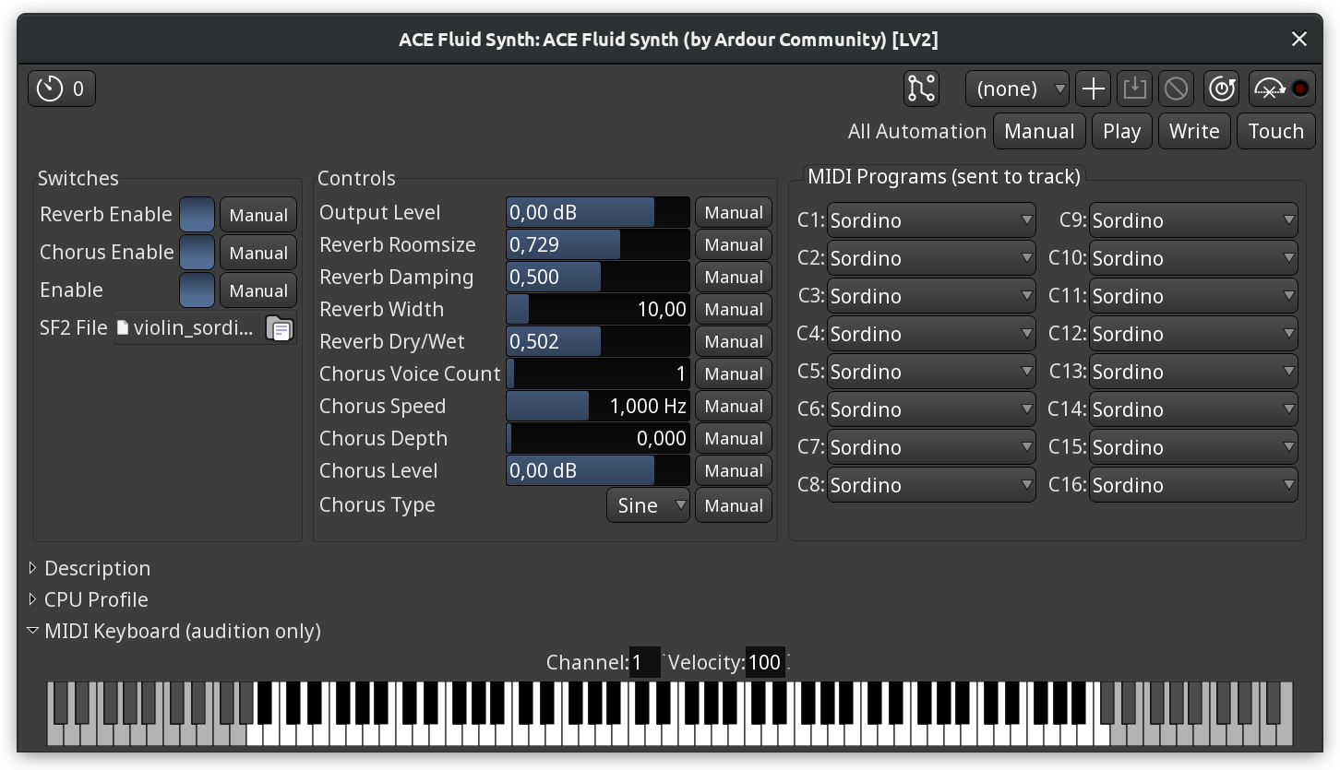The image size is (1340, 770).
Task: Set all automation to Touch
Action: coord(1275,131)
